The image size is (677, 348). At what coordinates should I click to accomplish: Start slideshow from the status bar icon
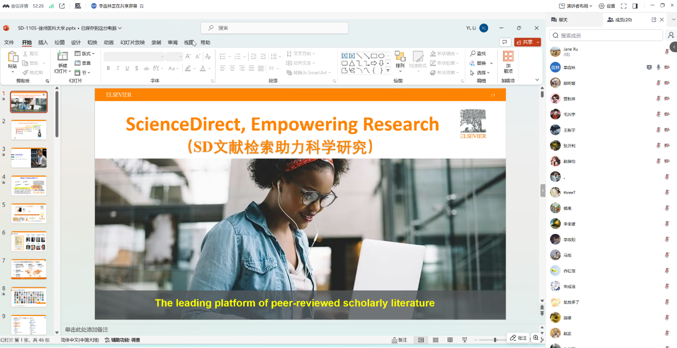465,339
